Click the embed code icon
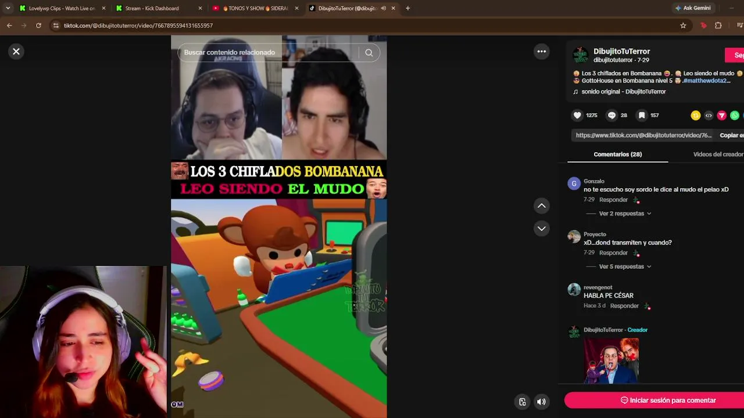The width and height of the screenshot is (744, 418). pyautogui.click(x=709, y=116)
